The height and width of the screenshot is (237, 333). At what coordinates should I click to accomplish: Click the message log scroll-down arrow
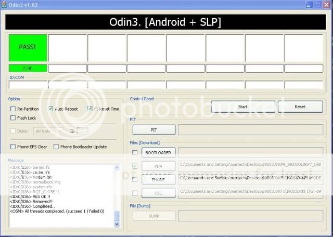[x=117, y=224]
